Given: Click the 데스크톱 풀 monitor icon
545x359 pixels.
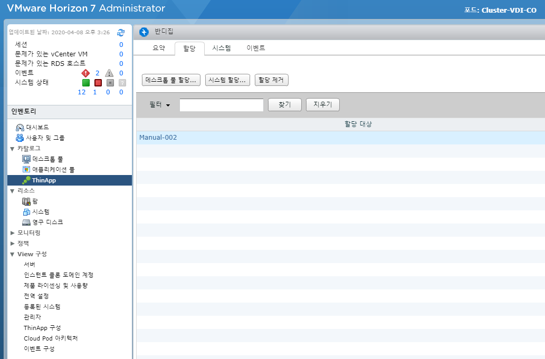Looking at the screenshot, I should [x=26, y=159].
